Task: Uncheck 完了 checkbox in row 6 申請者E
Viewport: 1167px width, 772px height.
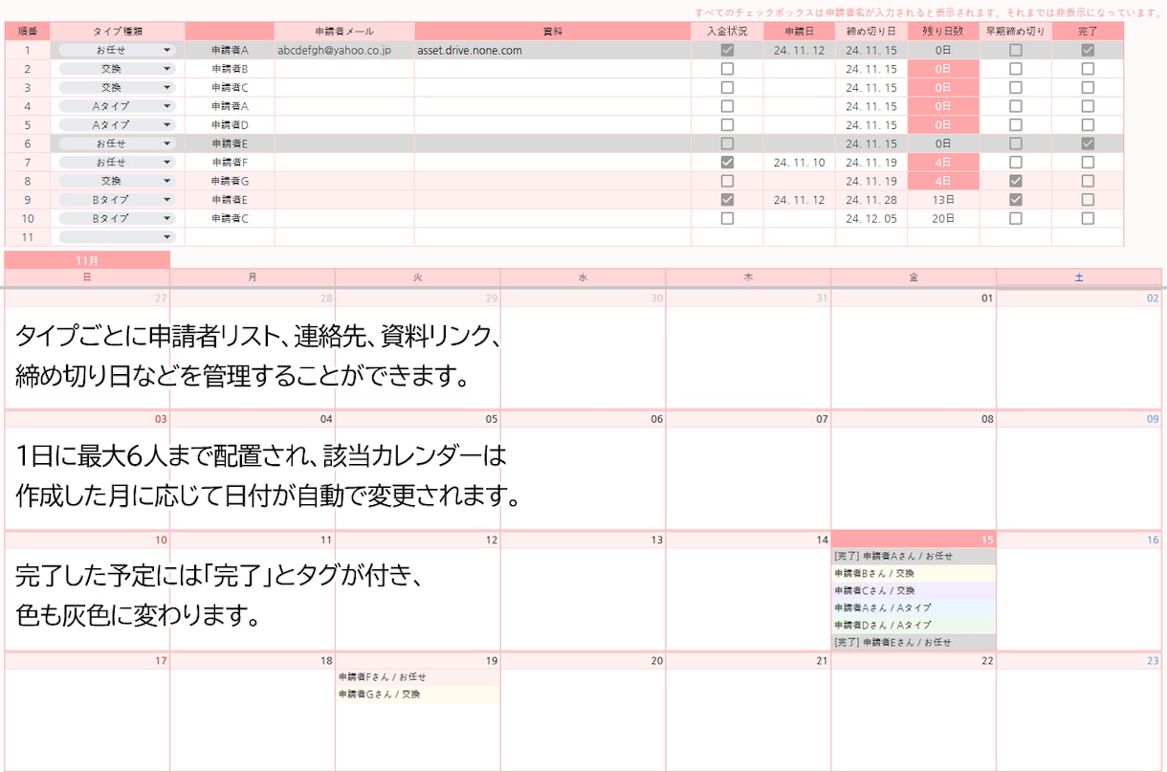Action: point(1088,143)
